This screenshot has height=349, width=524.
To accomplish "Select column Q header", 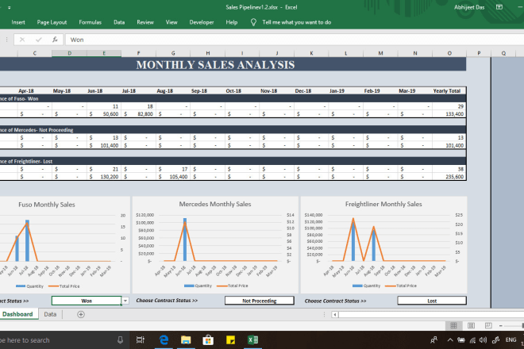I will click(503, 53).
